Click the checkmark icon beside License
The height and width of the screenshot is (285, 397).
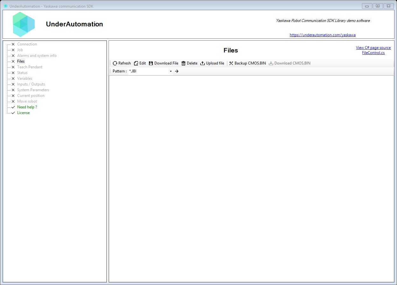coord(13,113)
